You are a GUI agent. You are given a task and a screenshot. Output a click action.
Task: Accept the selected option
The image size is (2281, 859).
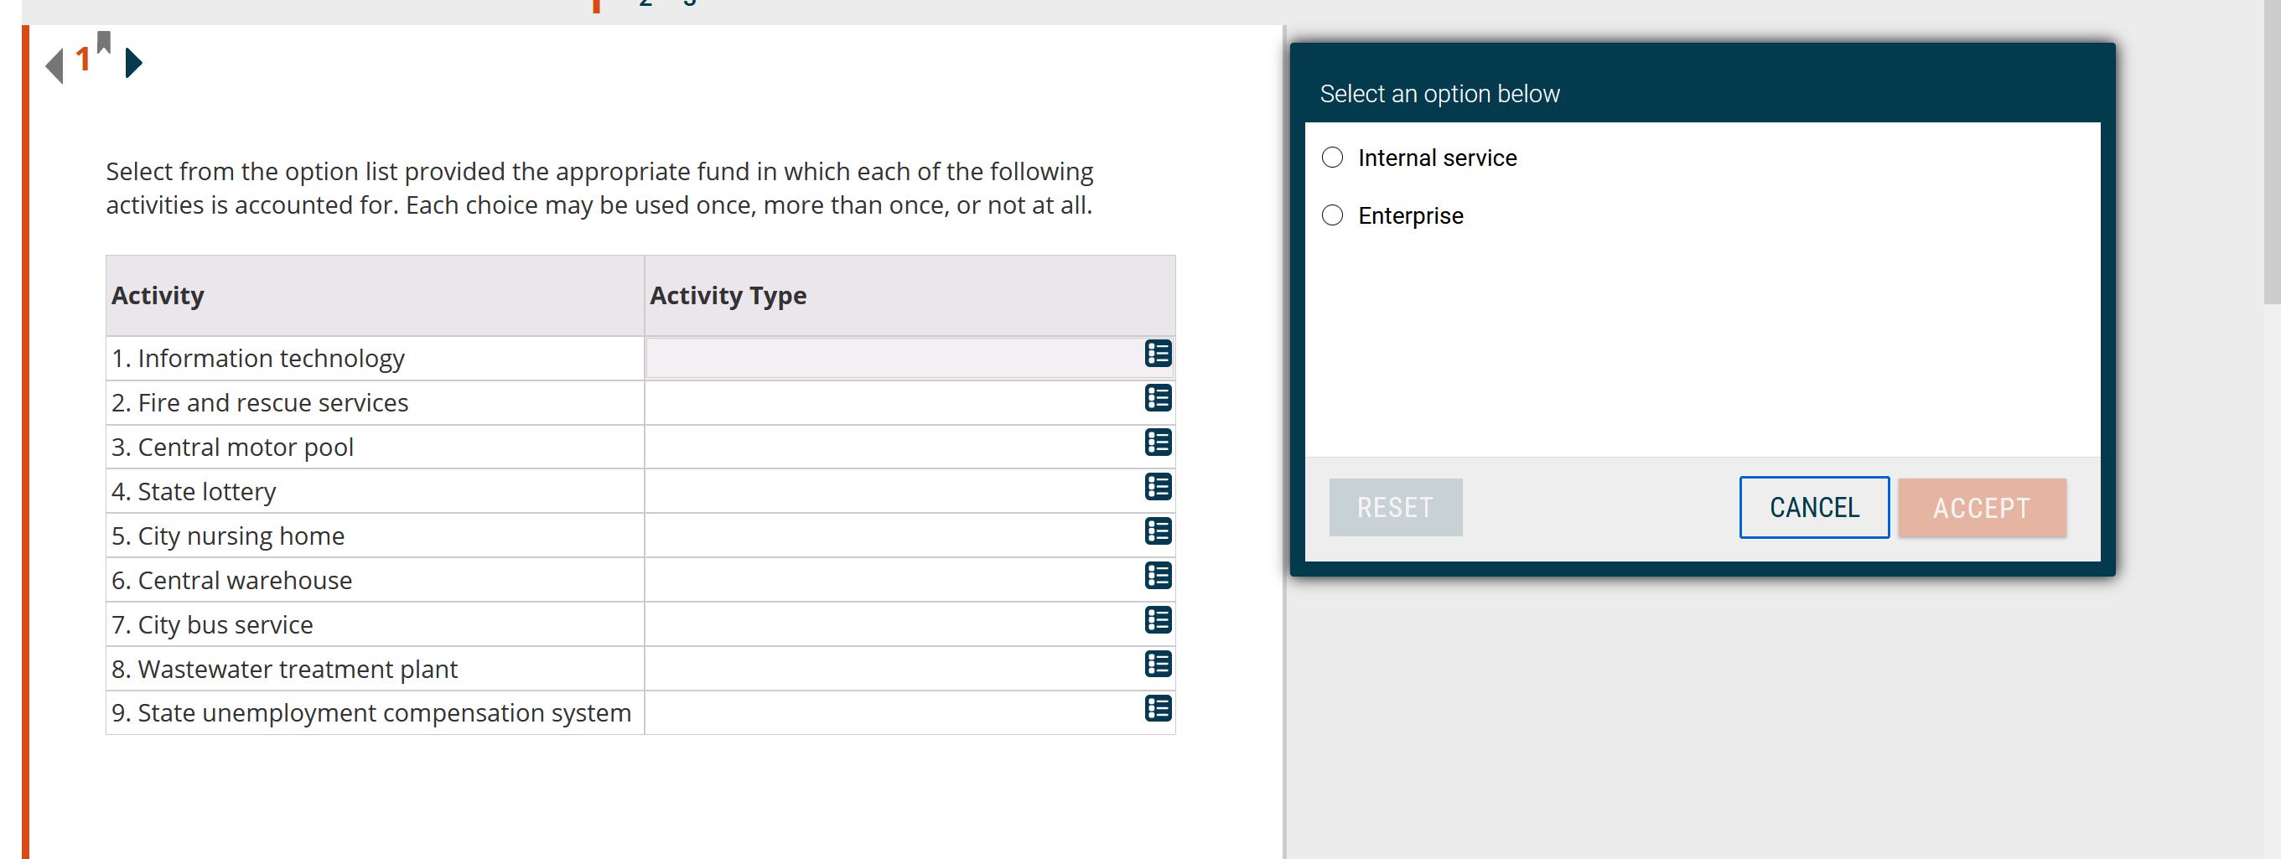pos(1983,506)
